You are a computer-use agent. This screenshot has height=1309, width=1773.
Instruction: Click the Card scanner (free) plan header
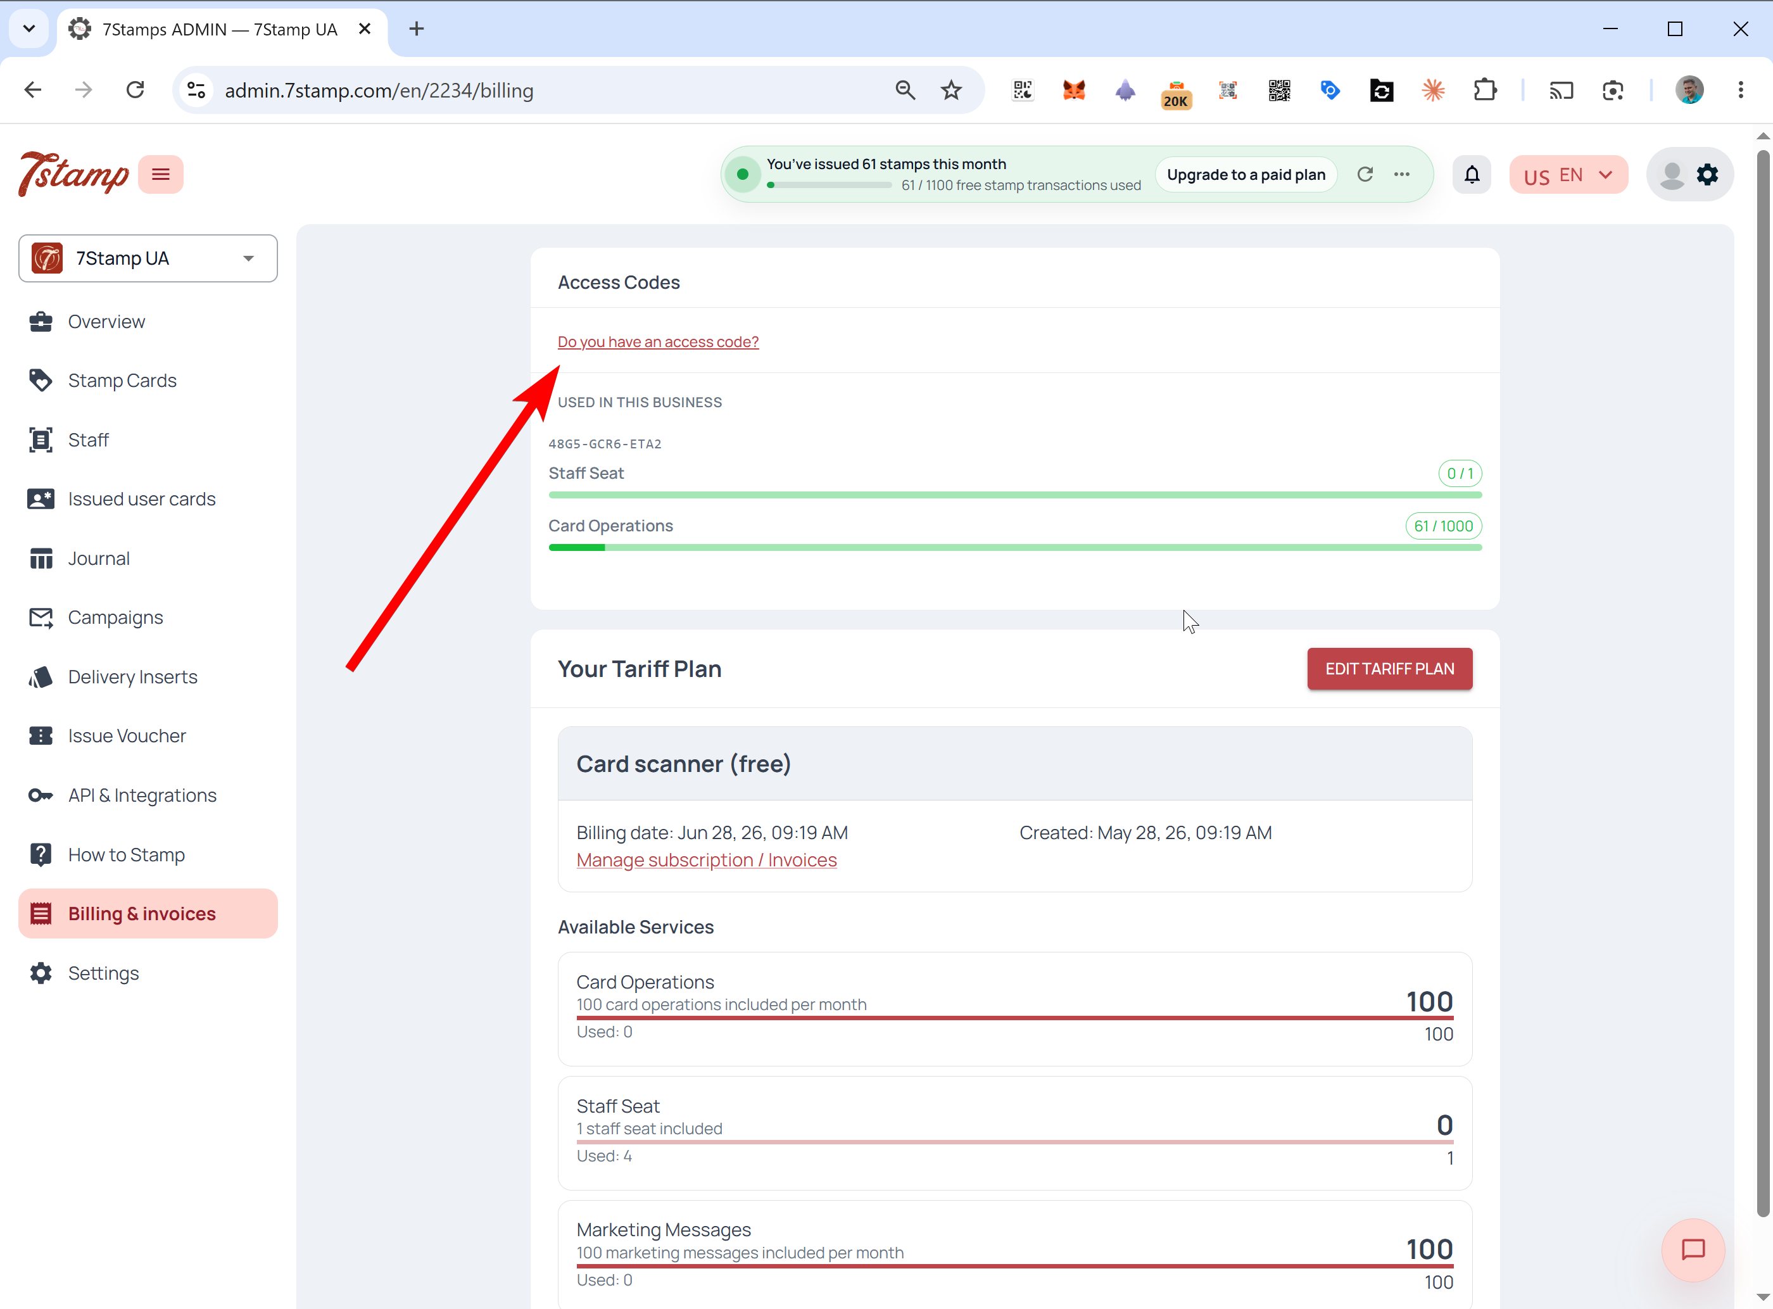coord(1015,764)
